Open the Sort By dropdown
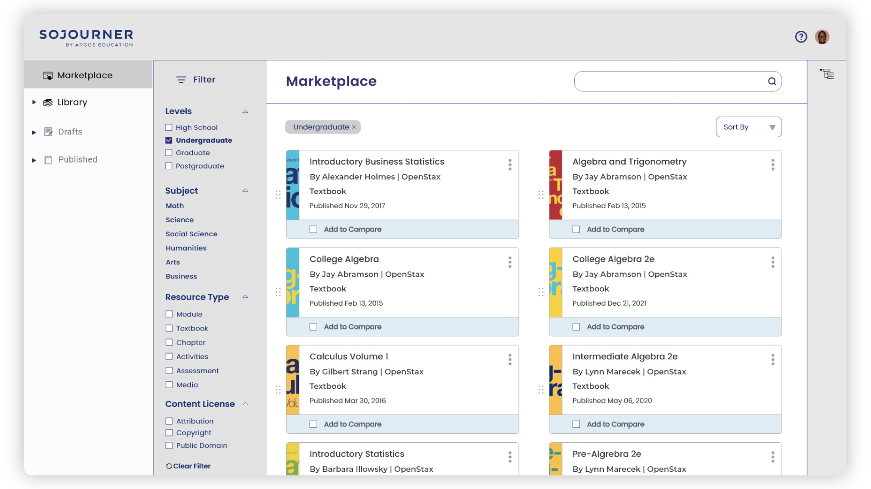Viewport: 871px width, 489px height. [749, 127]
